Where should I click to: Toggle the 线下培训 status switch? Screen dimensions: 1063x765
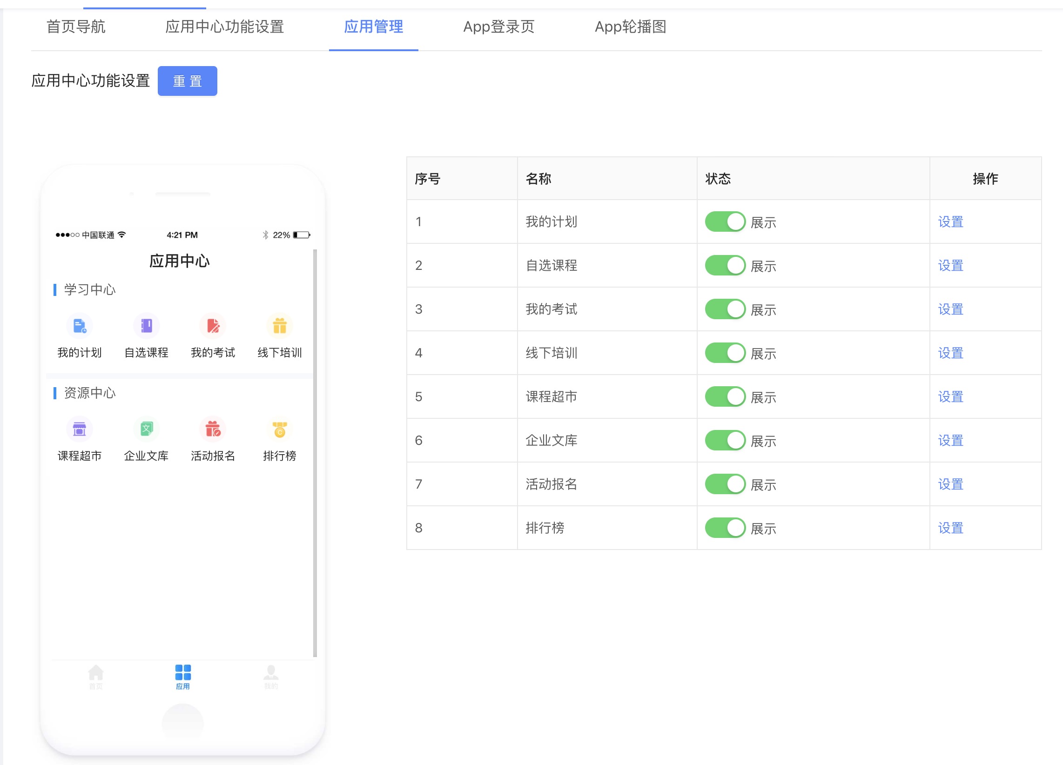pos(725,353)
